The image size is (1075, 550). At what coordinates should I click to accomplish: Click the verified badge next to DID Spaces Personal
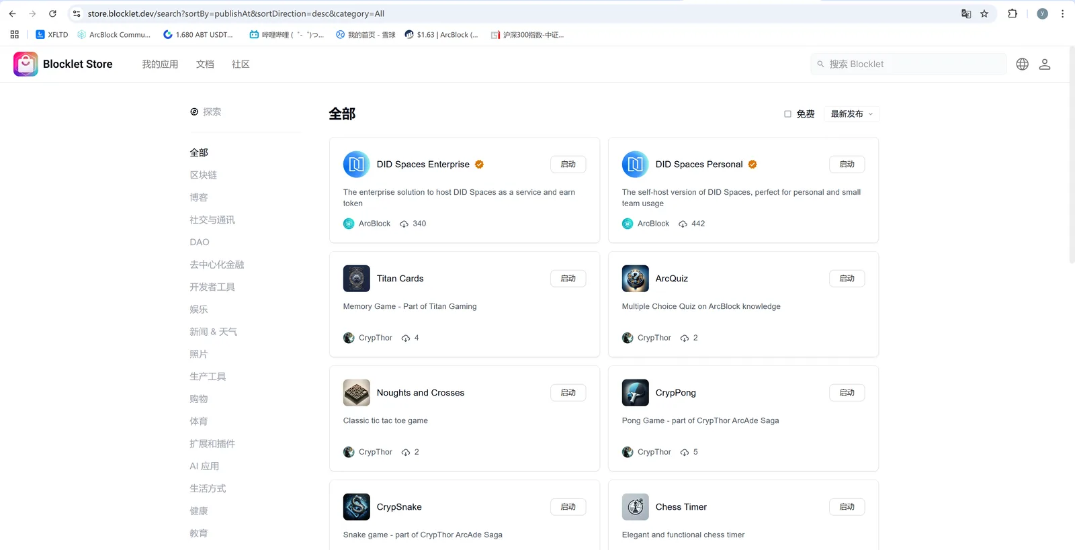[x=752, y=165]
